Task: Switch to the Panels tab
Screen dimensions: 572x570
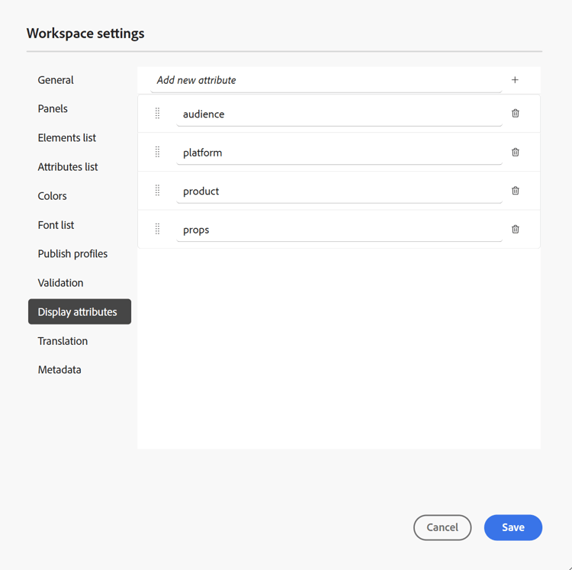Action: [53, 109]
